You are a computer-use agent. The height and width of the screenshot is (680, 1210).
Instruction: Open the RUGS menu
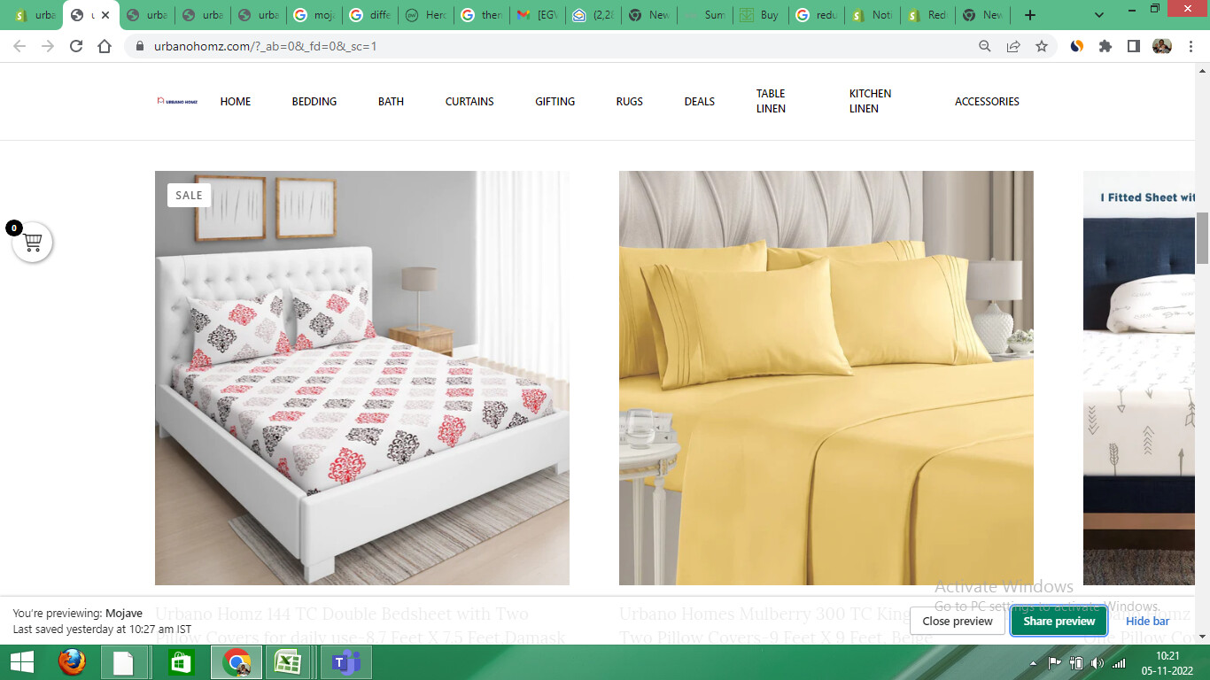tap(630, 102)
